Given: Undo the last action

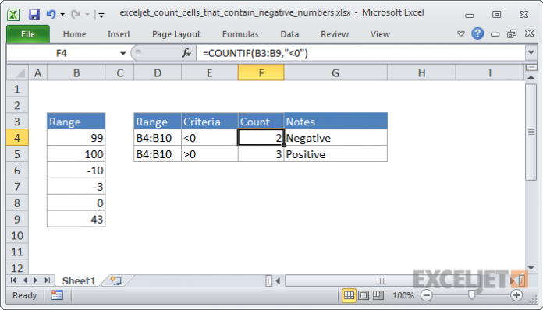Looking at the screenshot, I should 51,14.
